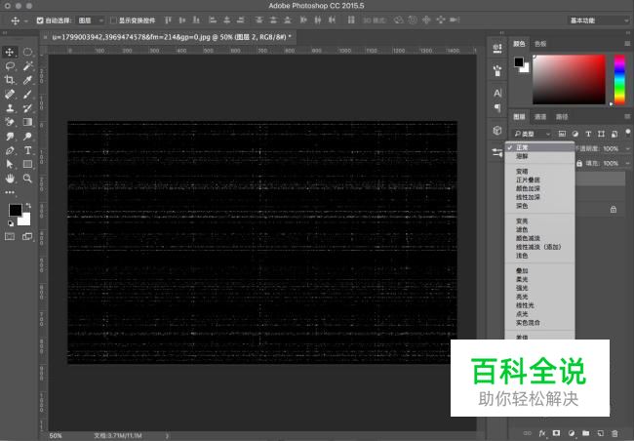The image size is (634, 441).
Task: Open the 基本功能 workspace dropdown
Action: (598, 20)
